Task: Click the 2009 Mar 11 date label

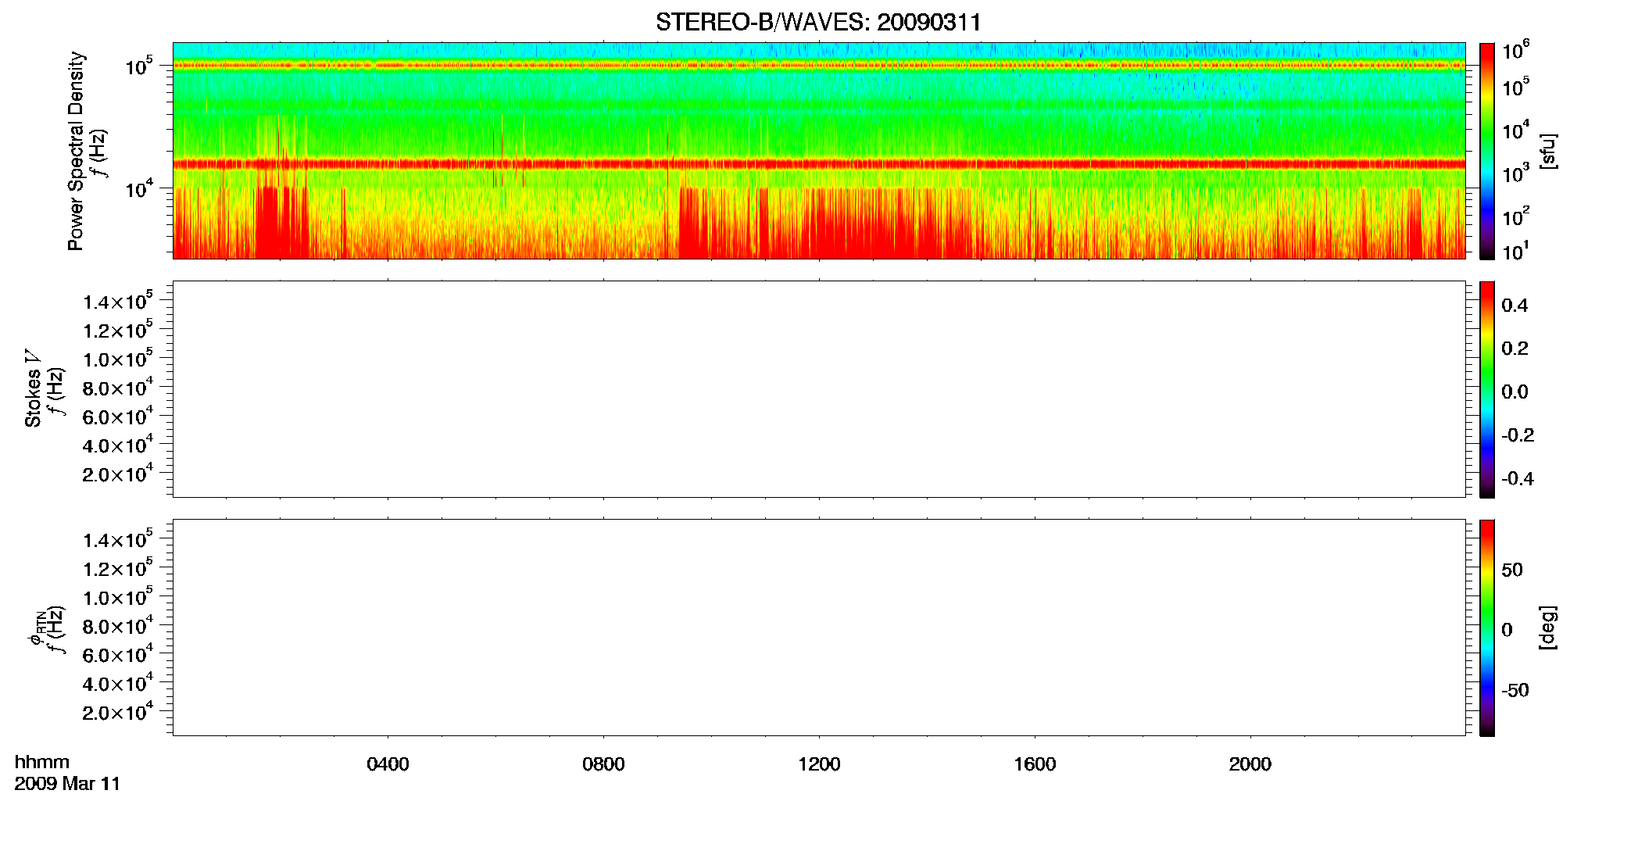Action: [x=67, y=784]
